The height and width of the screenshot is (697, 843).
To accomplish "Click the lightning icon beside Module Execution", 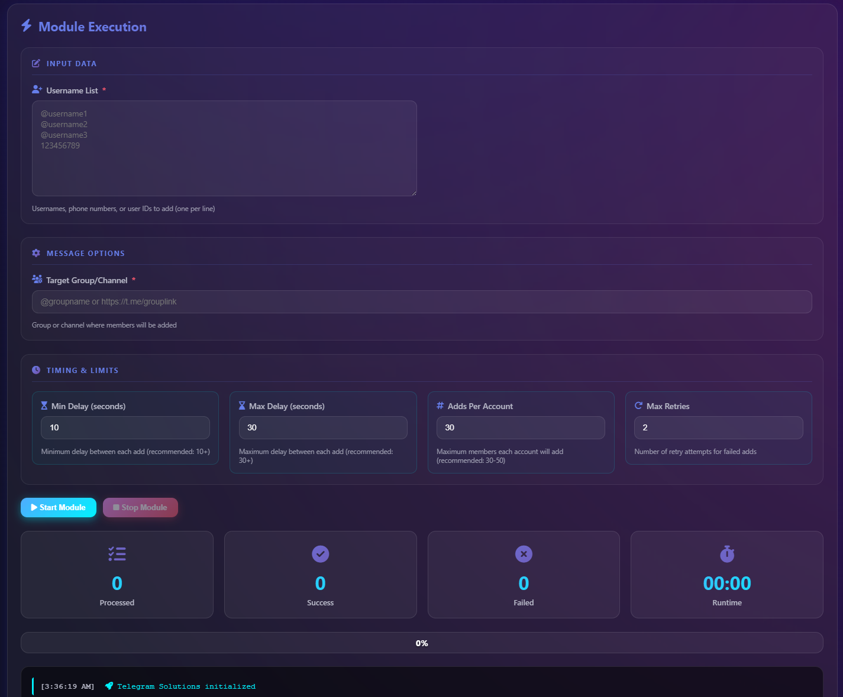I will pos(26,27).
